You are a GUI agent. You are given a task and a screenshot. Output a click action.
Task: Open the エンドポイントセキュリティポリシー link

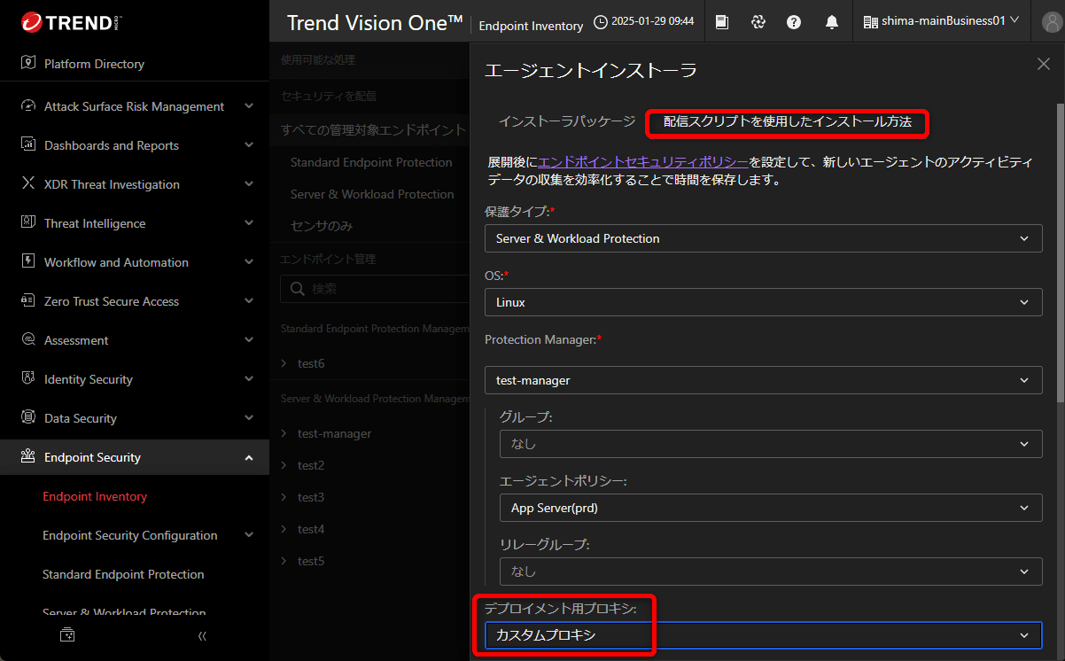(x=643, y=162)
